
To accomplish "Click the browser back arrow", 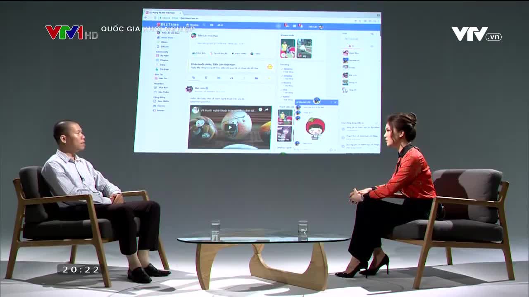I will [145, 18].
